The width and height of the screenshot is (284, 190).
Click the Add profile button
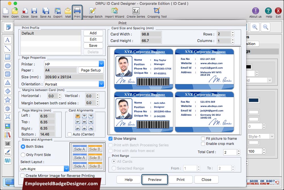tap(93, 33)
